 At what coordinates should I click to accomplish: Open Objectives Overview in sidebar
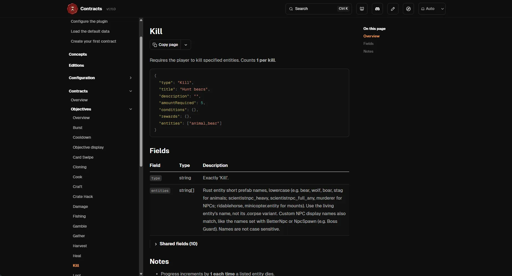click(x=81, y=118)
